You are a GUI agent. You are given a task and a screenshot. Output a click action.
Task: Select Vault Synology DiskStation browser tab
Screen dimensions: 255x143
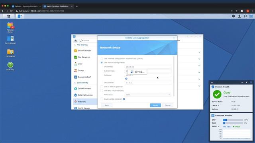point(58,6)
